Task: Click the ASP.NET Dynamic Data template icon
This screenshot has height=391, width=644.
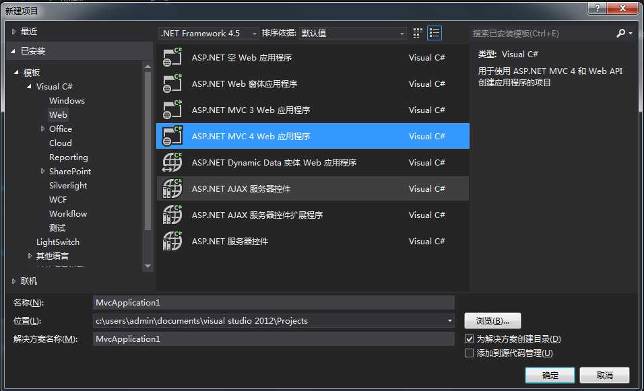Action: (172, 162)
